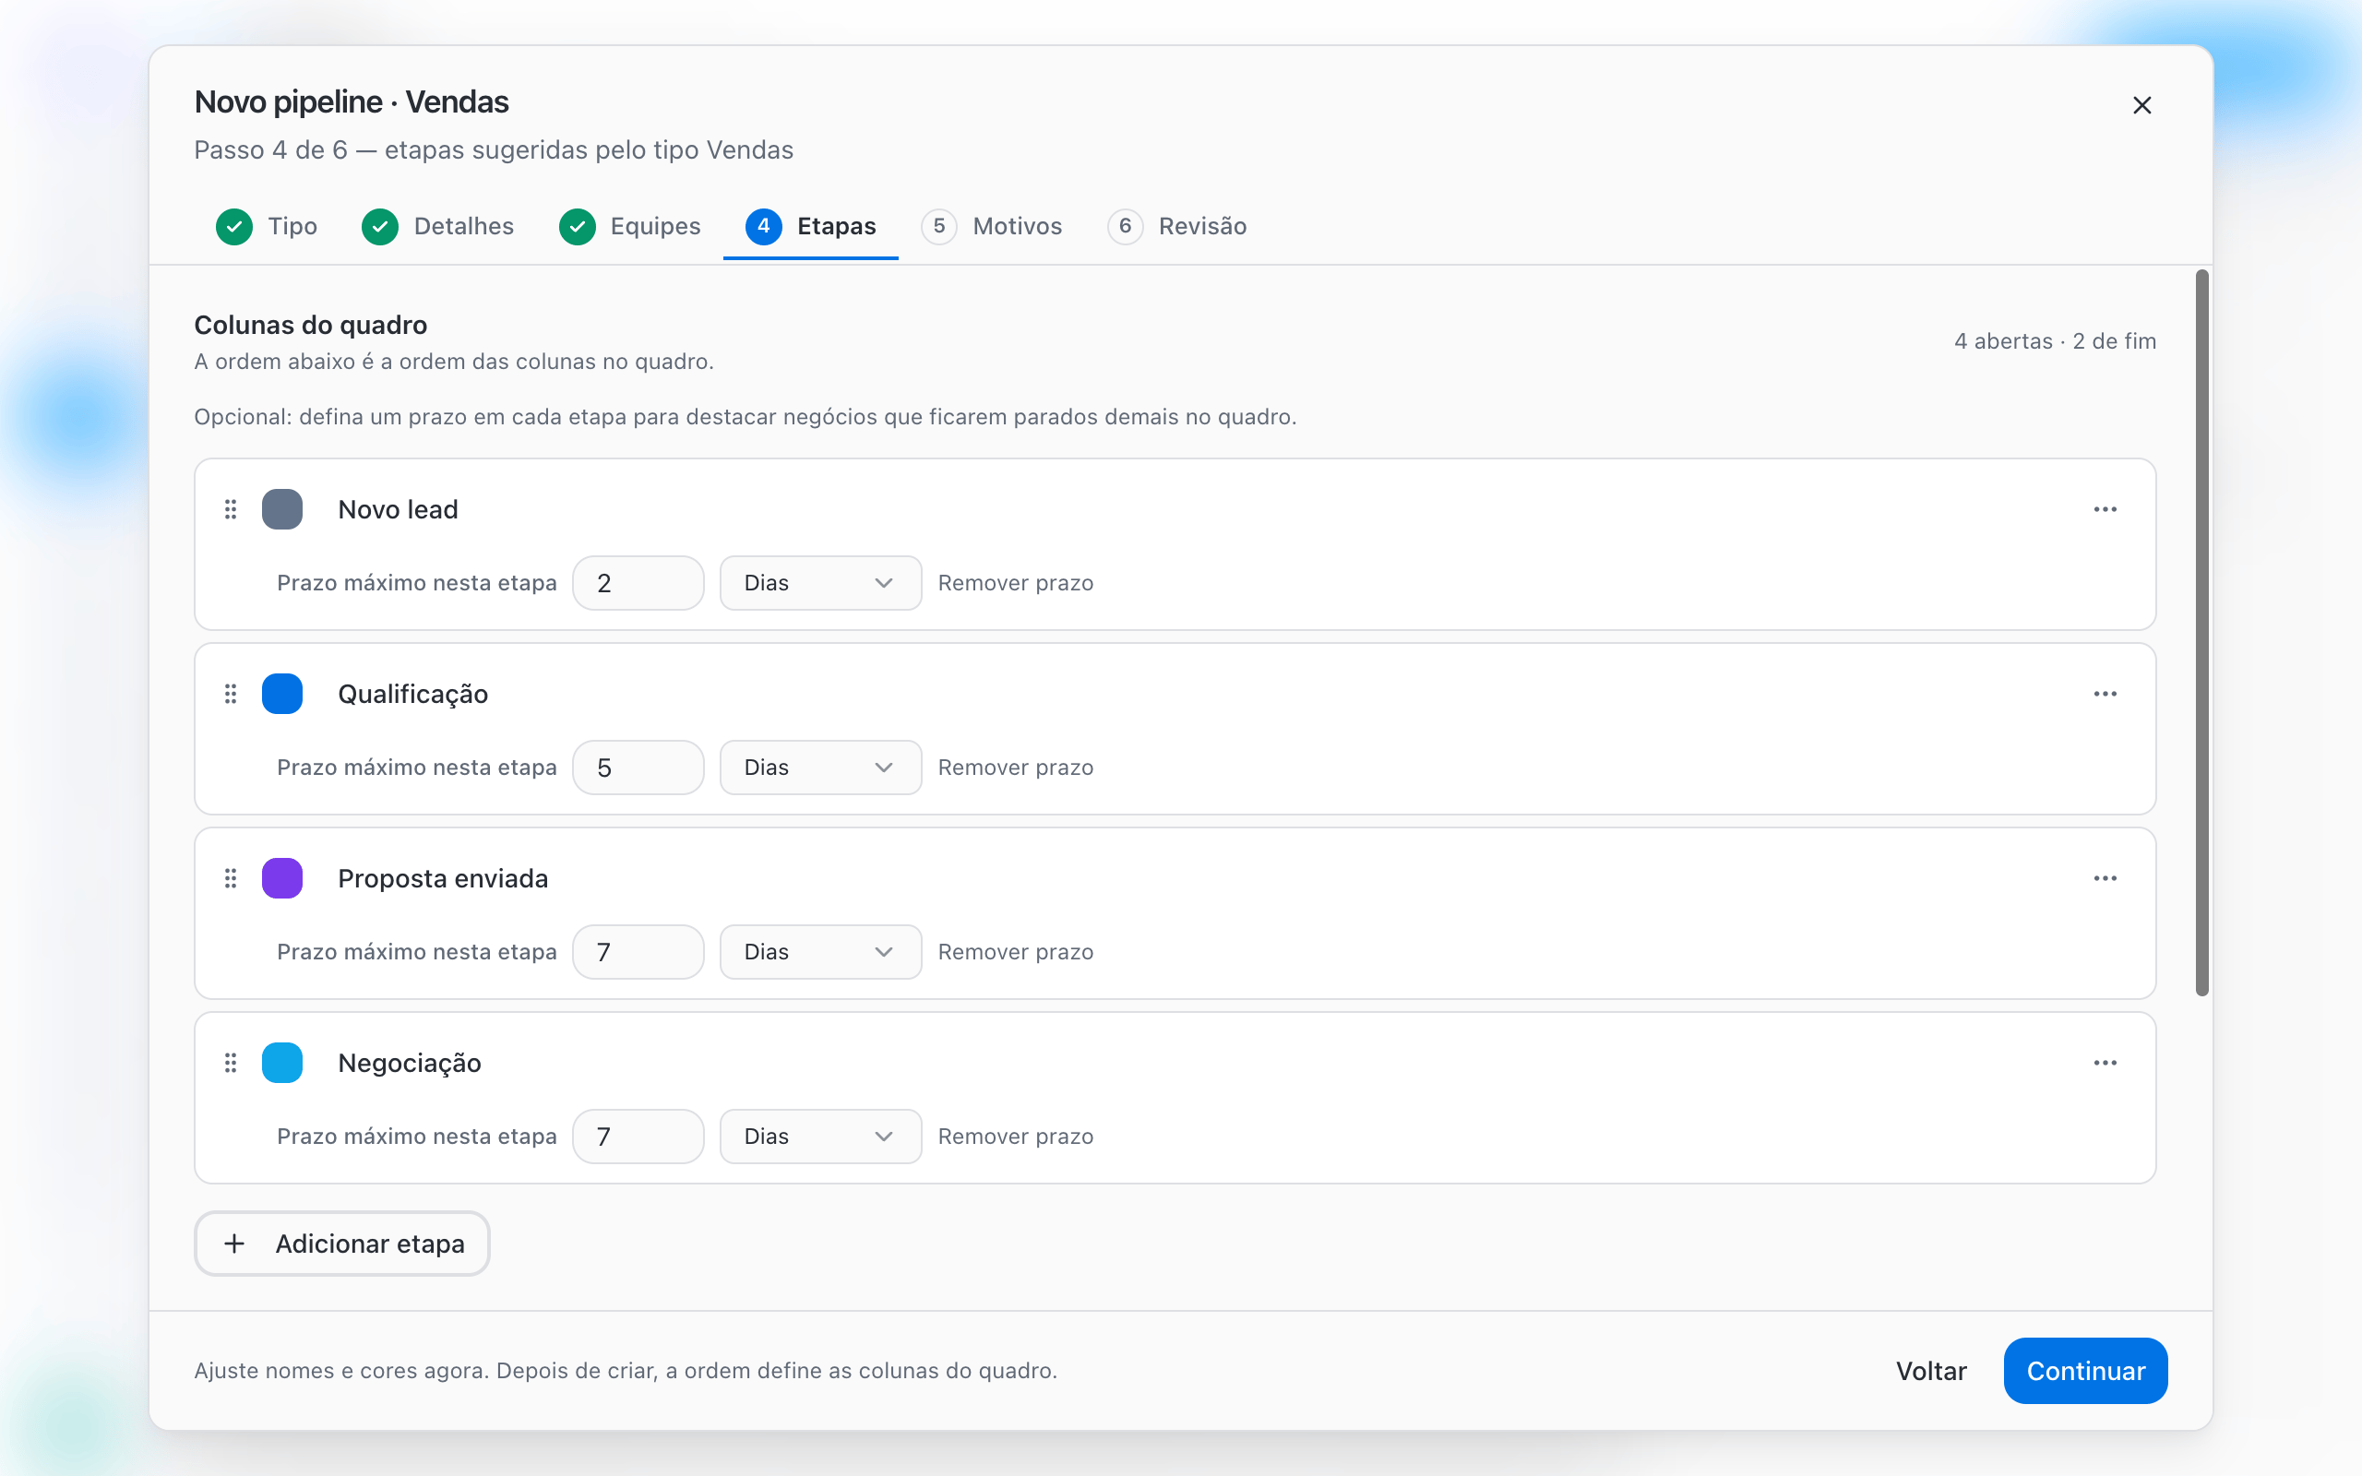Open the more options menu for Novo lead
Viewport: 2362px width, 1476px height.
[2106, 509]
